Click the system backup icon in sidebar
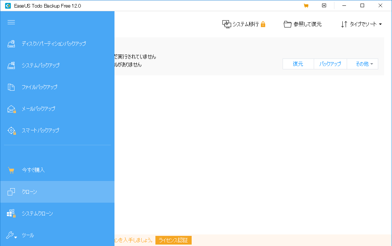Screen dimensions: 392x246 point(12,65)
